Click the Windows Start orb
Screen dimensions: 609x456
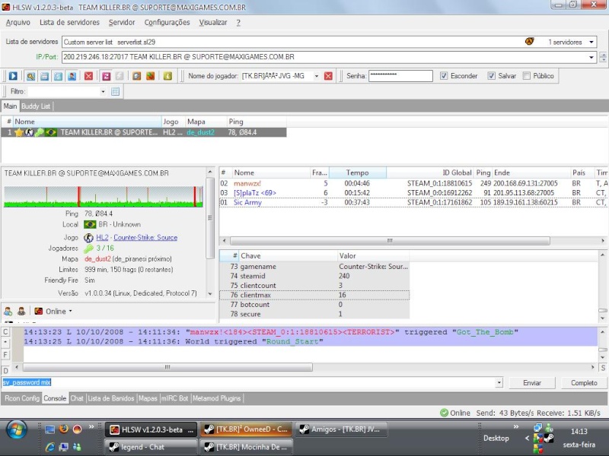[16, 431]
